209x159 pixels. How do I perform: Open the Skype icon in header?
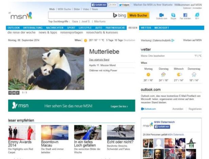pos(173,15)
